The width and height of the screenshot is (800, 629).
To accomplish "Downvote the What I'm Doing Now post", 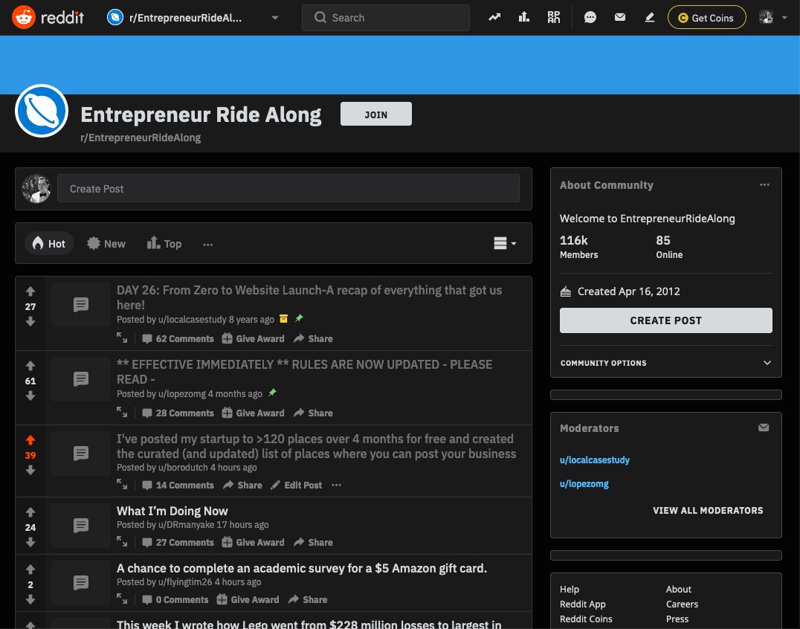I will [30, 542].
